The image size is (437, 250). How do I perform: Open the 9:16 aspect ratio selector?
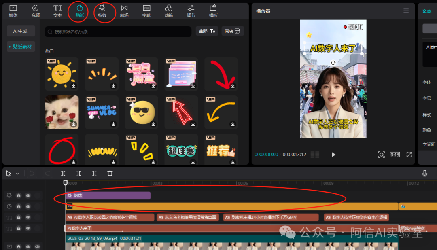pyautogui.click(x=395, y=155)
